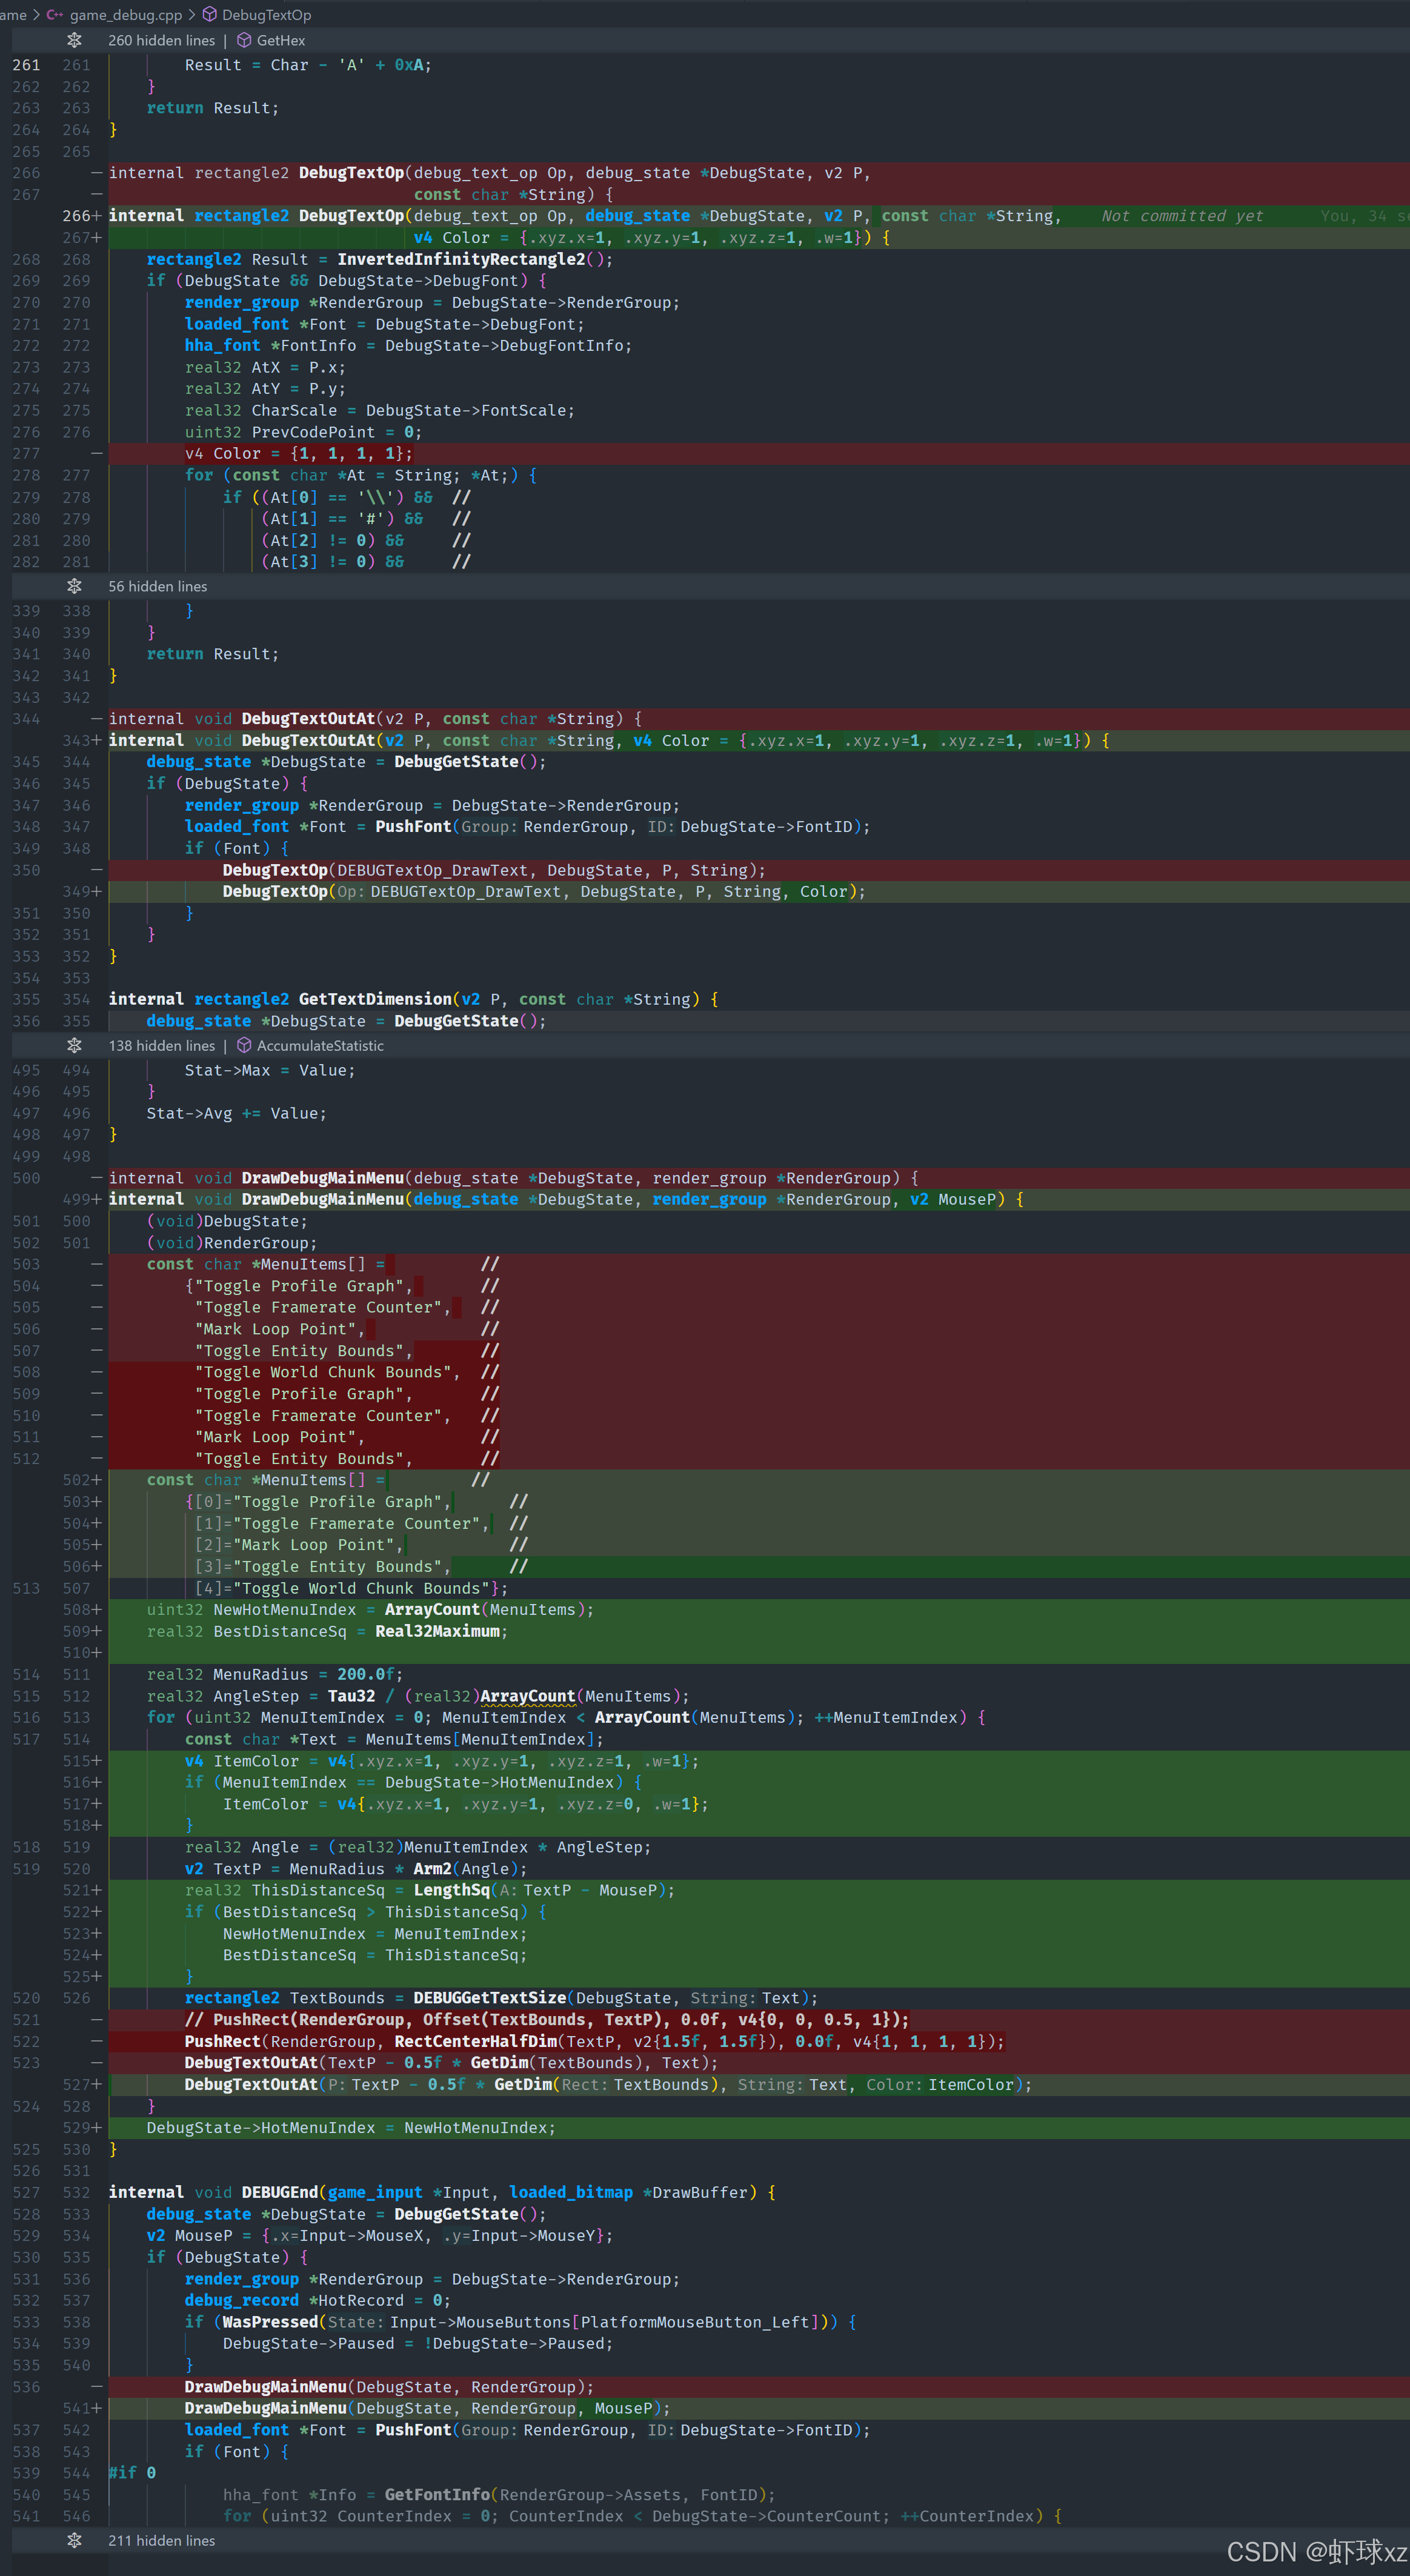Click 'PushFont' call on line 347

click(413, 826)
